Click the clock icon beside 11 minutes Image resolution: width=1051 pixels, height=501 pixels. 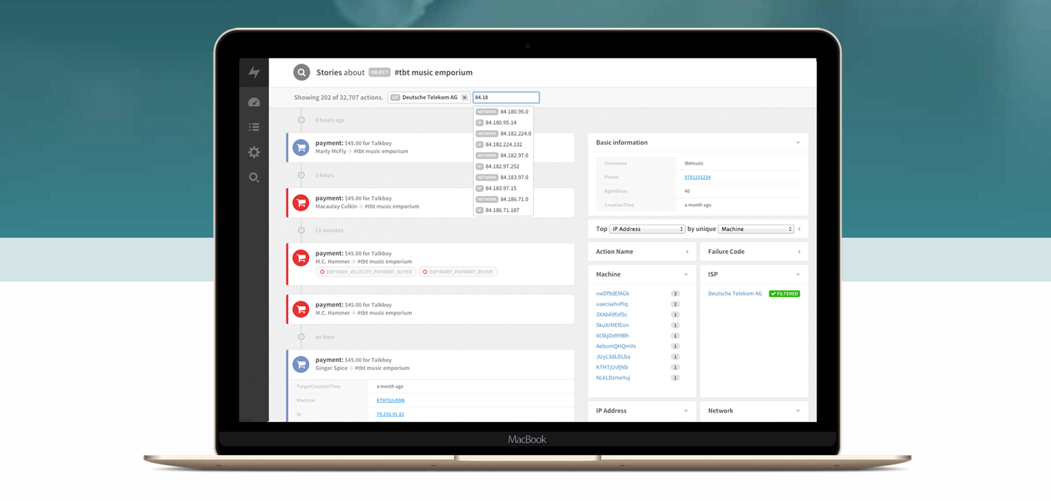pos(301,230)
